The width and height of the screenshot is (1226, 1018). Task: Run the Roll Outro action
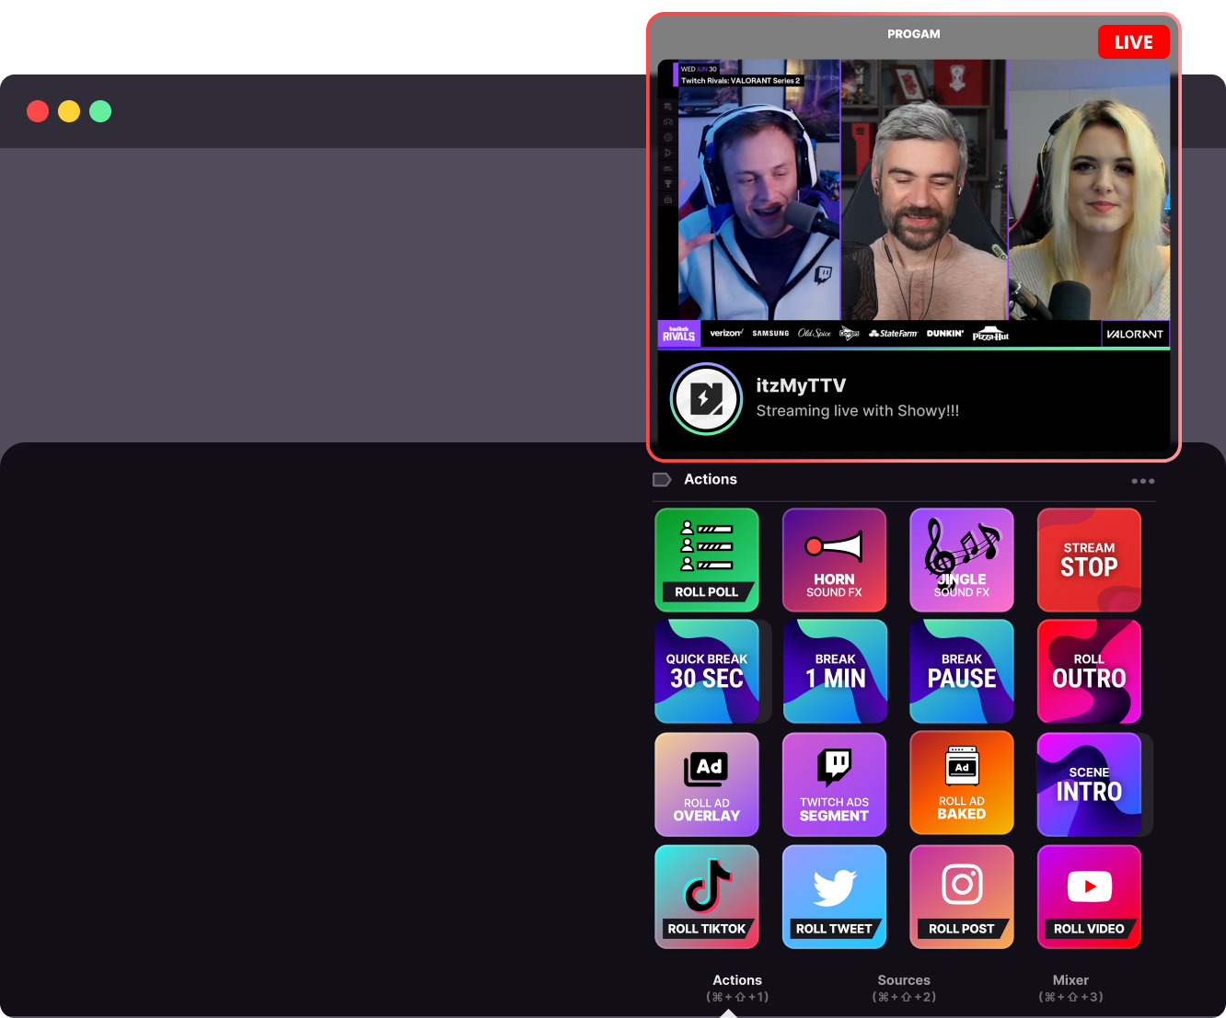pyautogui.click(x=1089, y=671)
